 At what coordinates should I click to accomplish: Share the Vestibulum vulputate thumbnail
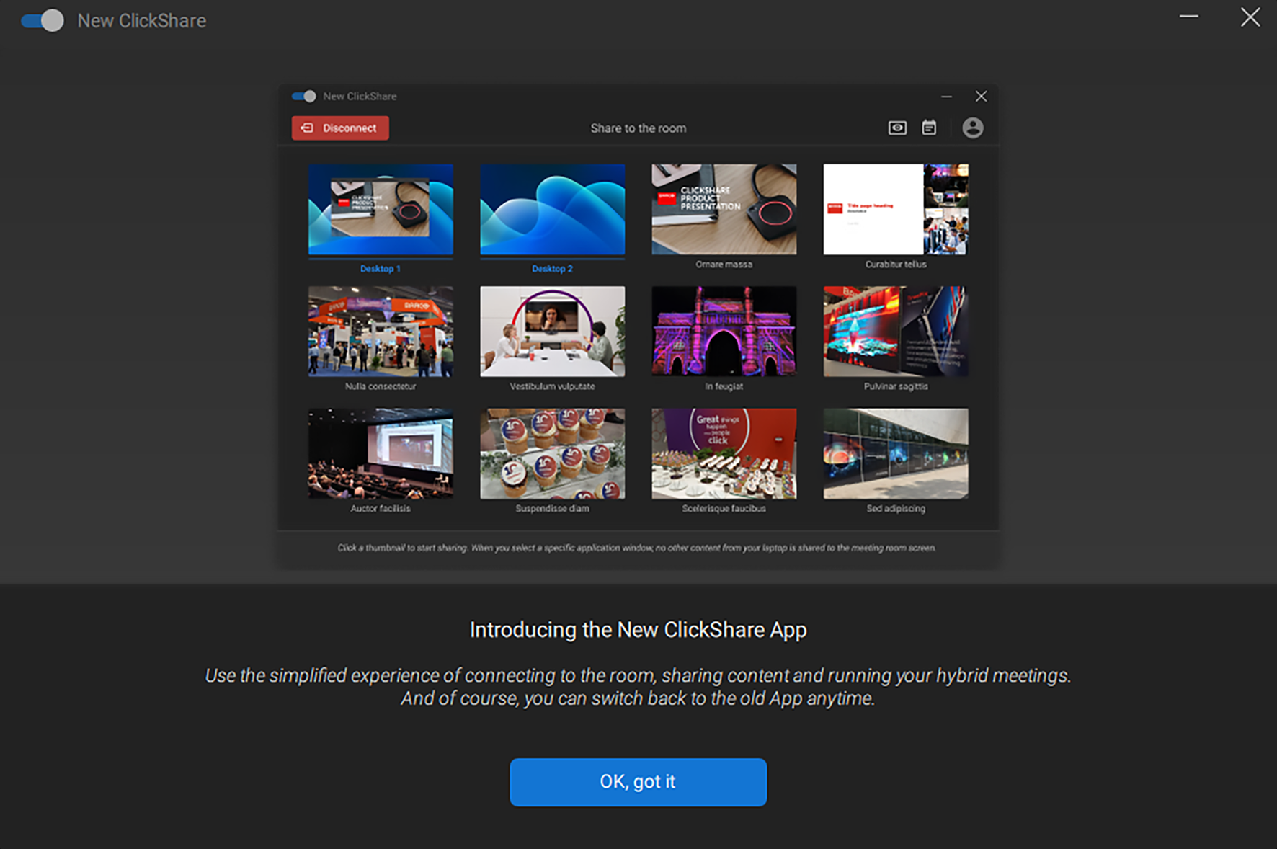[x=553, y=332]
